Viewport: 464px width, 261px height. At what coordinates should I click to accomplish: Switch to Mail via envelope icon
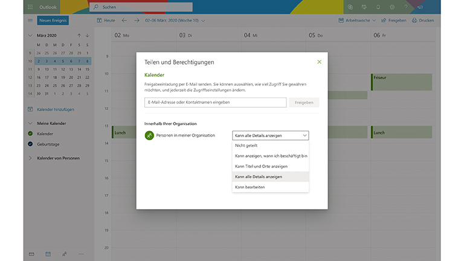point(31,254)
